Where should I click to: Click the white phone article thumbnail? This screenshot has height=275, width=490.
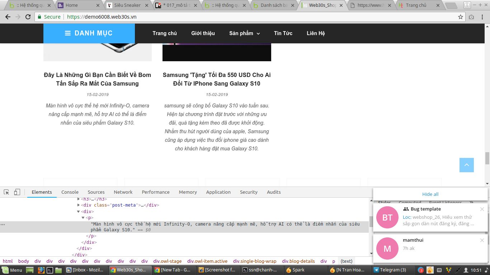98,52
